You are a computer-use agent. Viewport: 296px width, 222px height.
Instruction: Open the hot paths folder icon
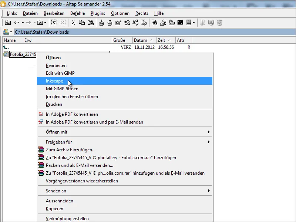coord(40,23)
